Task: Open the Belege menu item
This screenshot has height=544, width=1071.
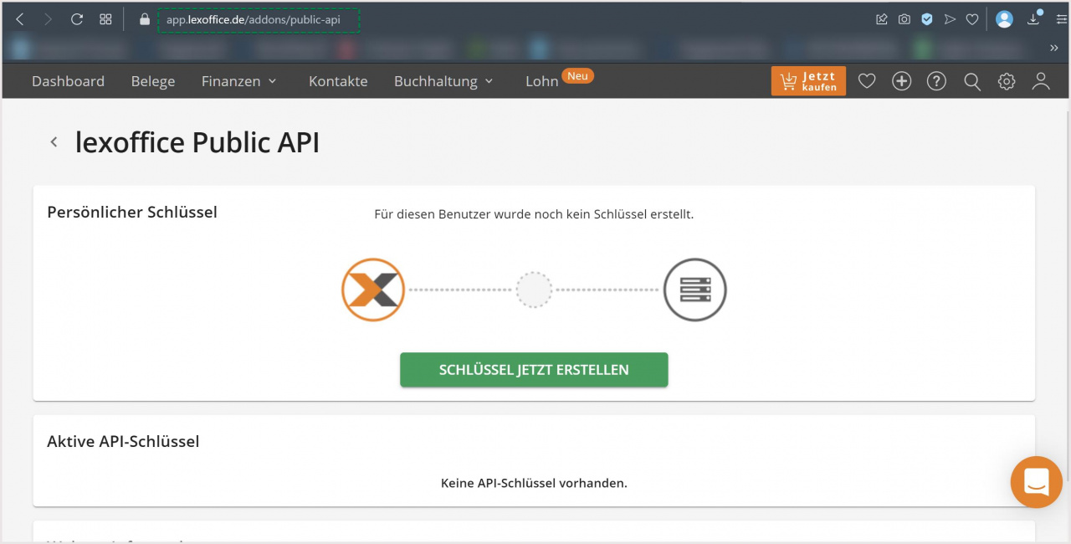Action: 153,81
